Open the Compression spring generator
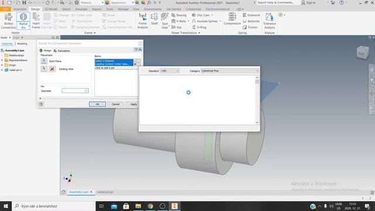This screenshot has width=375, height=211. [x=232, y=19]
